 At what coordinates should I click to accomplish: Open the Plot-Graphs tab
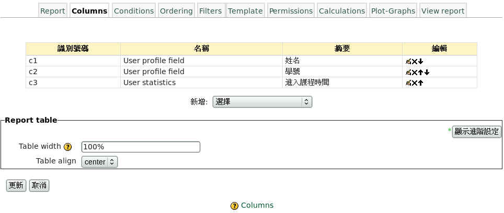click(393, 11)
